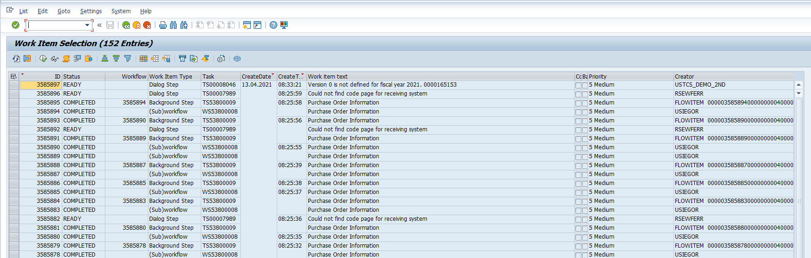This screenshot has width=811, height=258.
Task: Click the Find binoculars icon
Action: (173, 25)
